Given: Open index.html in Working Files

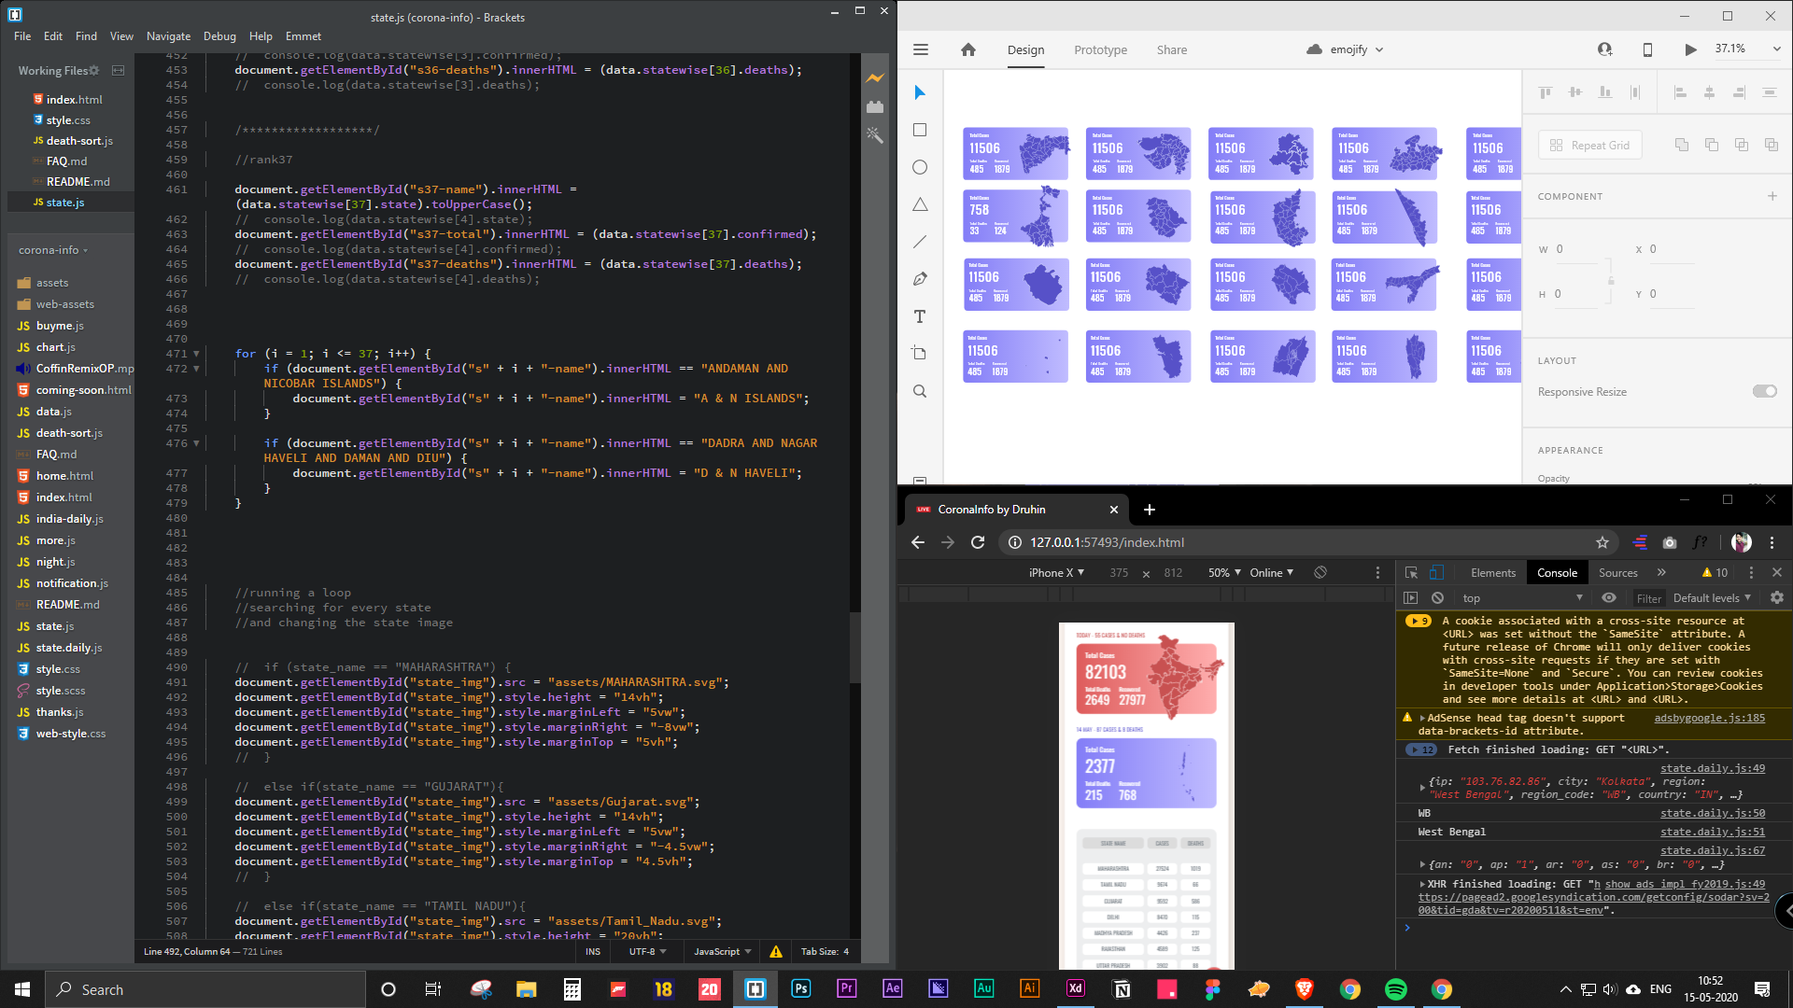Looking at the screenshot, I should (74, 100).
